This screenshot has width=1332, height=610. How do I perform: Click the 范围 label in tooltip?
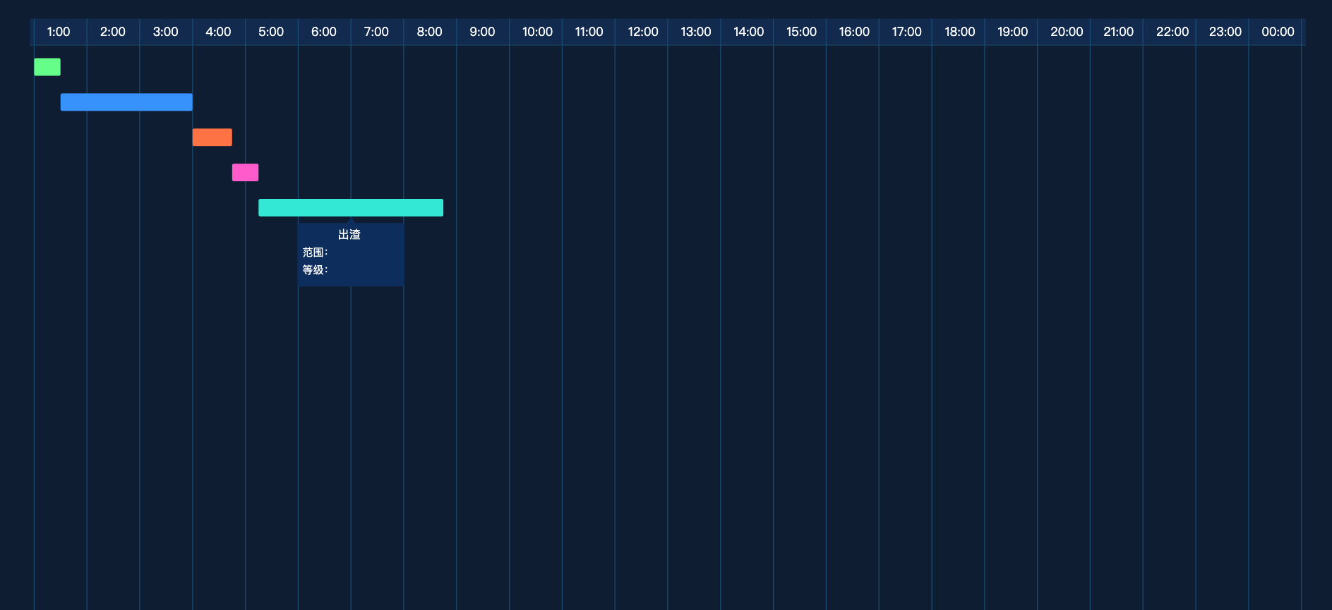click(x=315, y=252)
